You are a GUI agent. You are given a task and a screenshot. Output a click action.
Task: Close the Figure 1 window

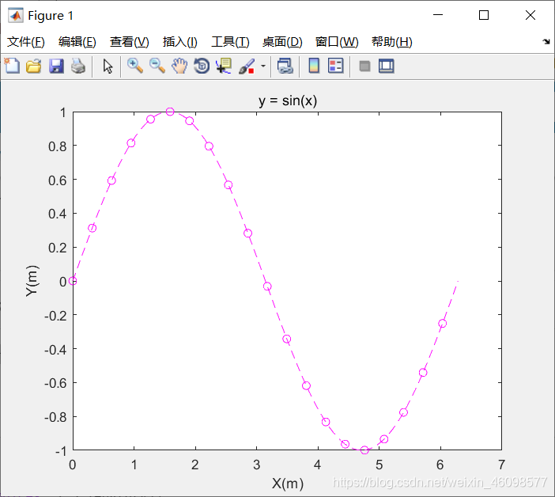point(530,15)
